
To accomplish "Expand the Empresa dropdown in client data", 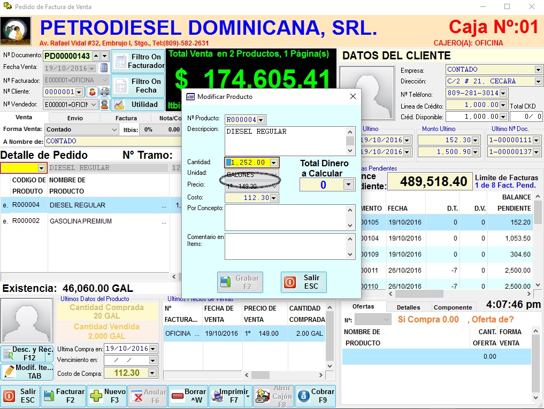I will pos(538,70).
